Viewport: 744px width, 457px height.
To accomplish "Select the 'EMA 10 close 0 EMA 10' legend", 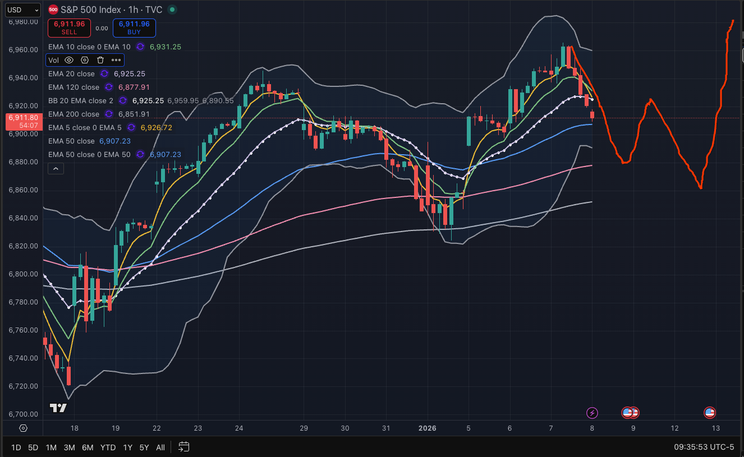I will coord(89,47).
